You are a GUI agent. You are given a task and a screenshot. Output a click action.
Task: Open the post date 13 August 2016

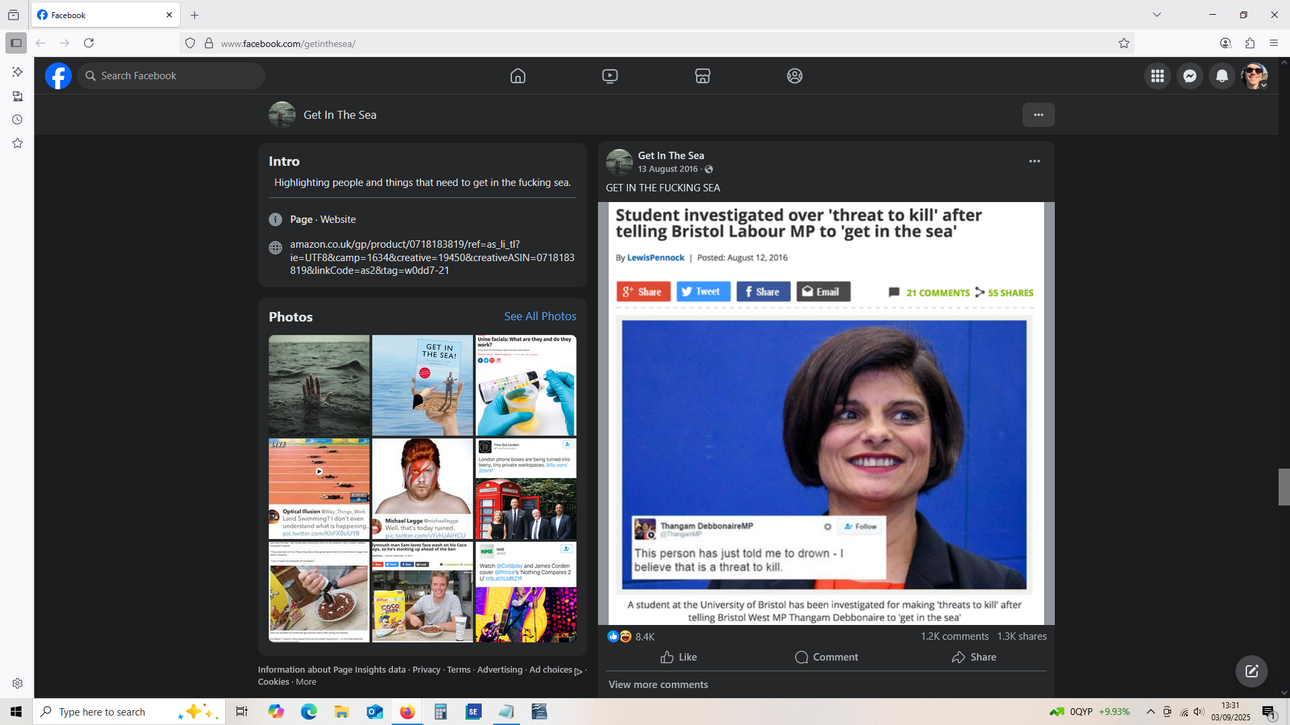tap(667, 169)
